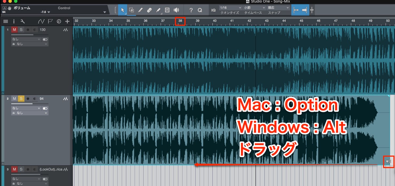395x186 pixels.
Task: Click track 2 automation toggle at left edge
Action: pyautogui.click(x=3, y=164)
